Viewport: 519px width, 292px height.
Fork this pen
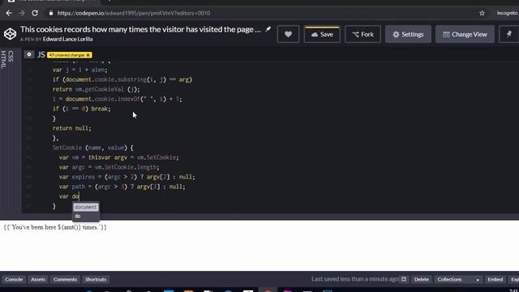[x=362, y=34]
